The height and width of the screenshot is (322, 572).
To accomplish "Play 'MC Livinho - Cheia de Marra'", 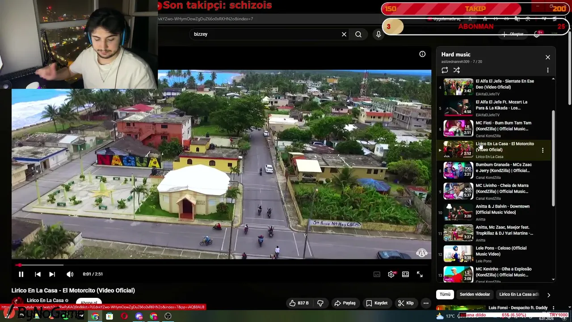I will 495,191.
